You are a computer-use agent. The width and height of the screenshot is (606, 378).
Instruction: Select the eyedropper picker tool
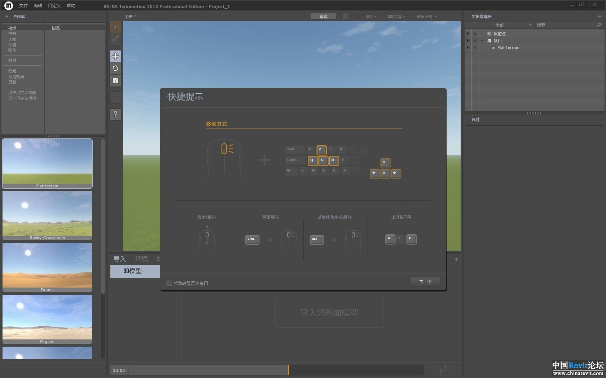click(115, 39)
